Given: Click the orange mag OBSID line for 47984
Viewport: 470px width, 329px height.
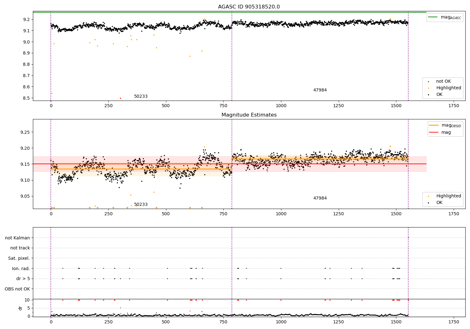Looking at the screenshot, I should tap(320, 159).
